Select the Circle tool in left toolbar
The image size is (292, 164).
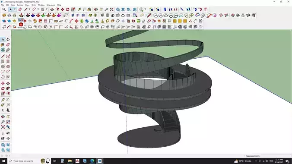pos(3,66)
